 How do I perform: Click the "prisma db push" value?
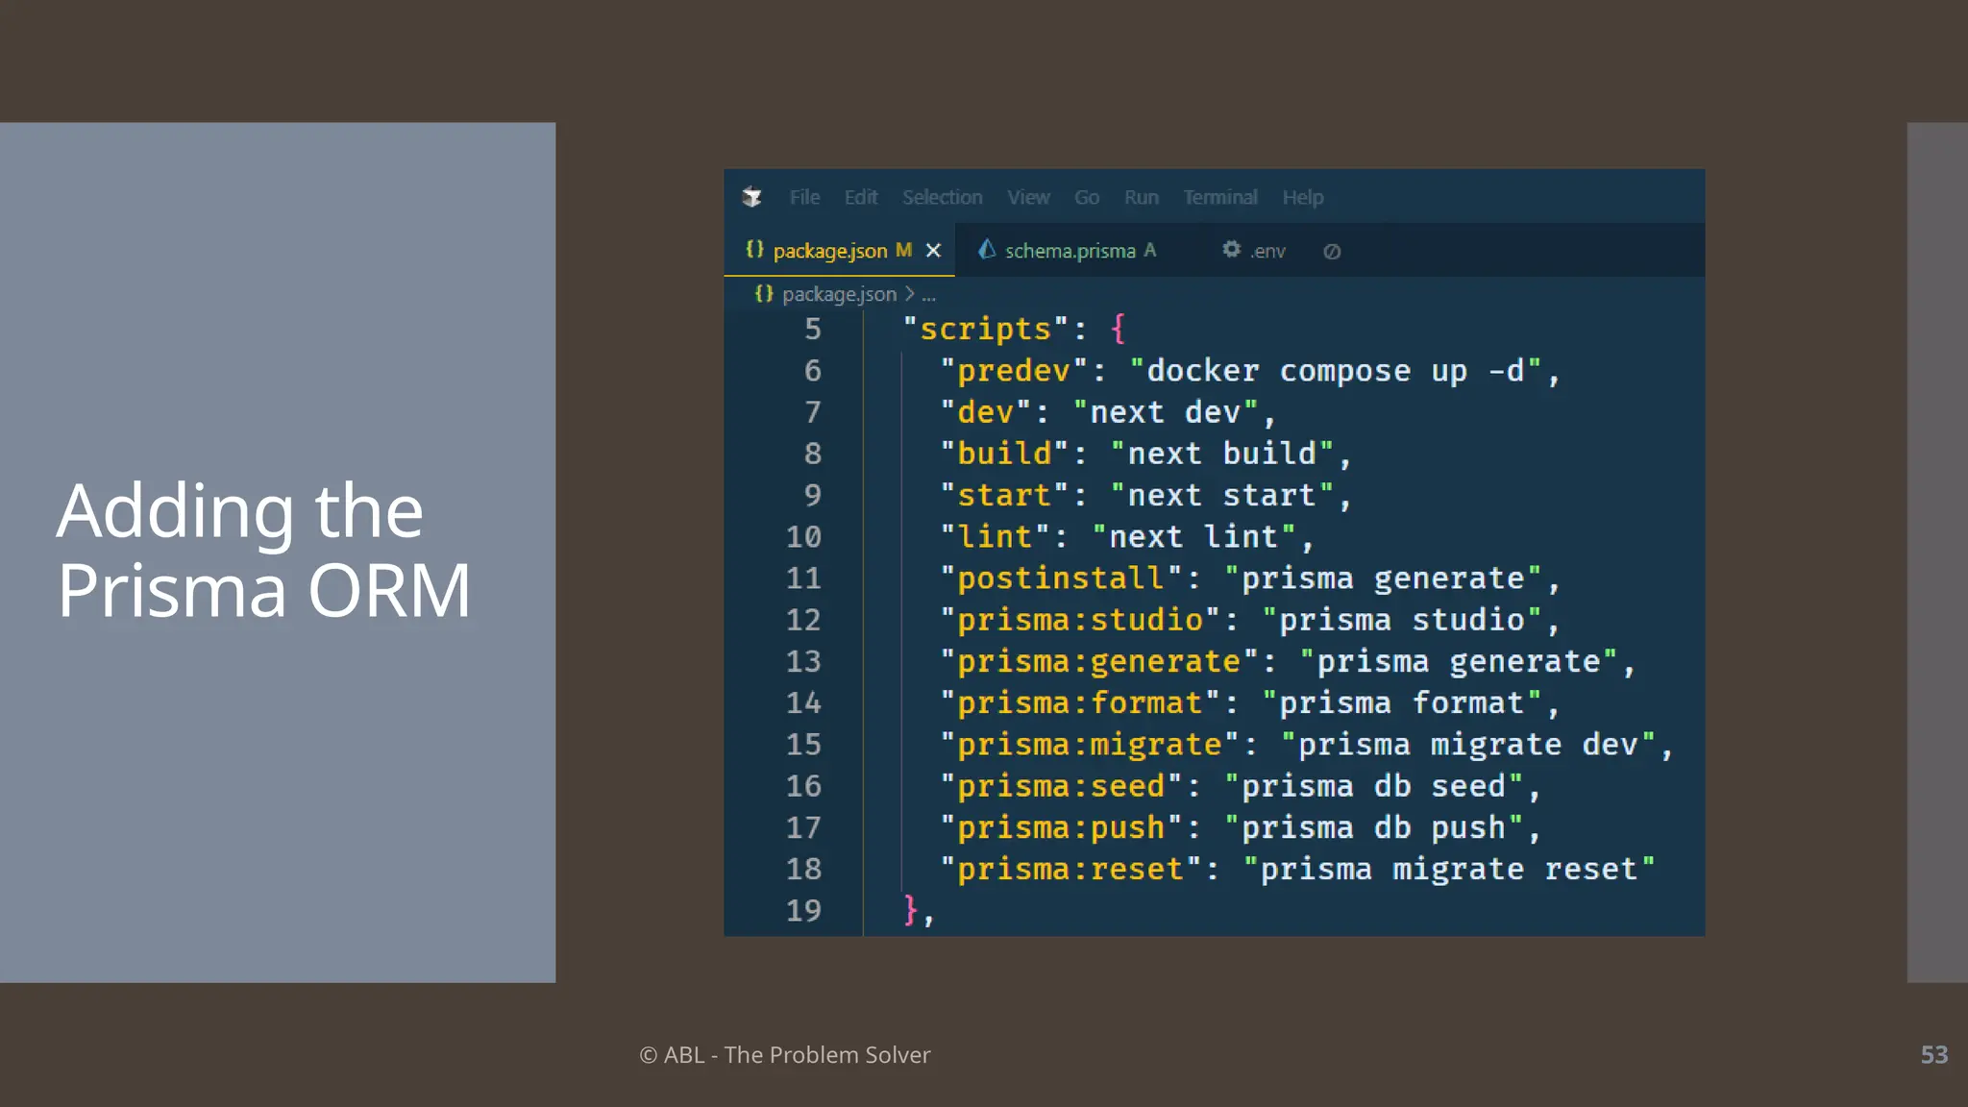[x=1373, y=827]
